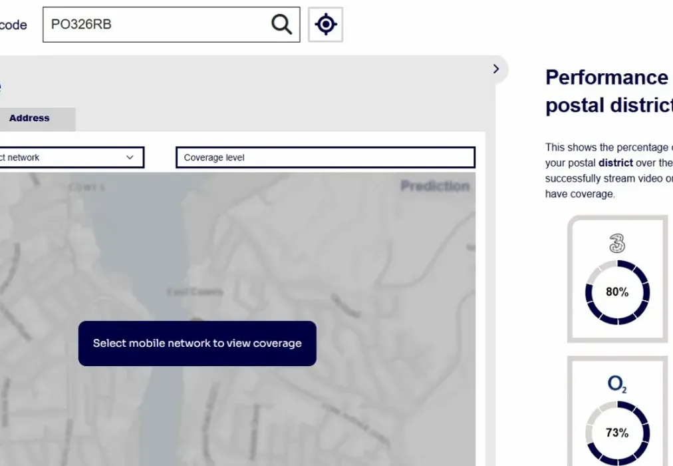Click the East Cowes label on the map

(x=194, y=292)
